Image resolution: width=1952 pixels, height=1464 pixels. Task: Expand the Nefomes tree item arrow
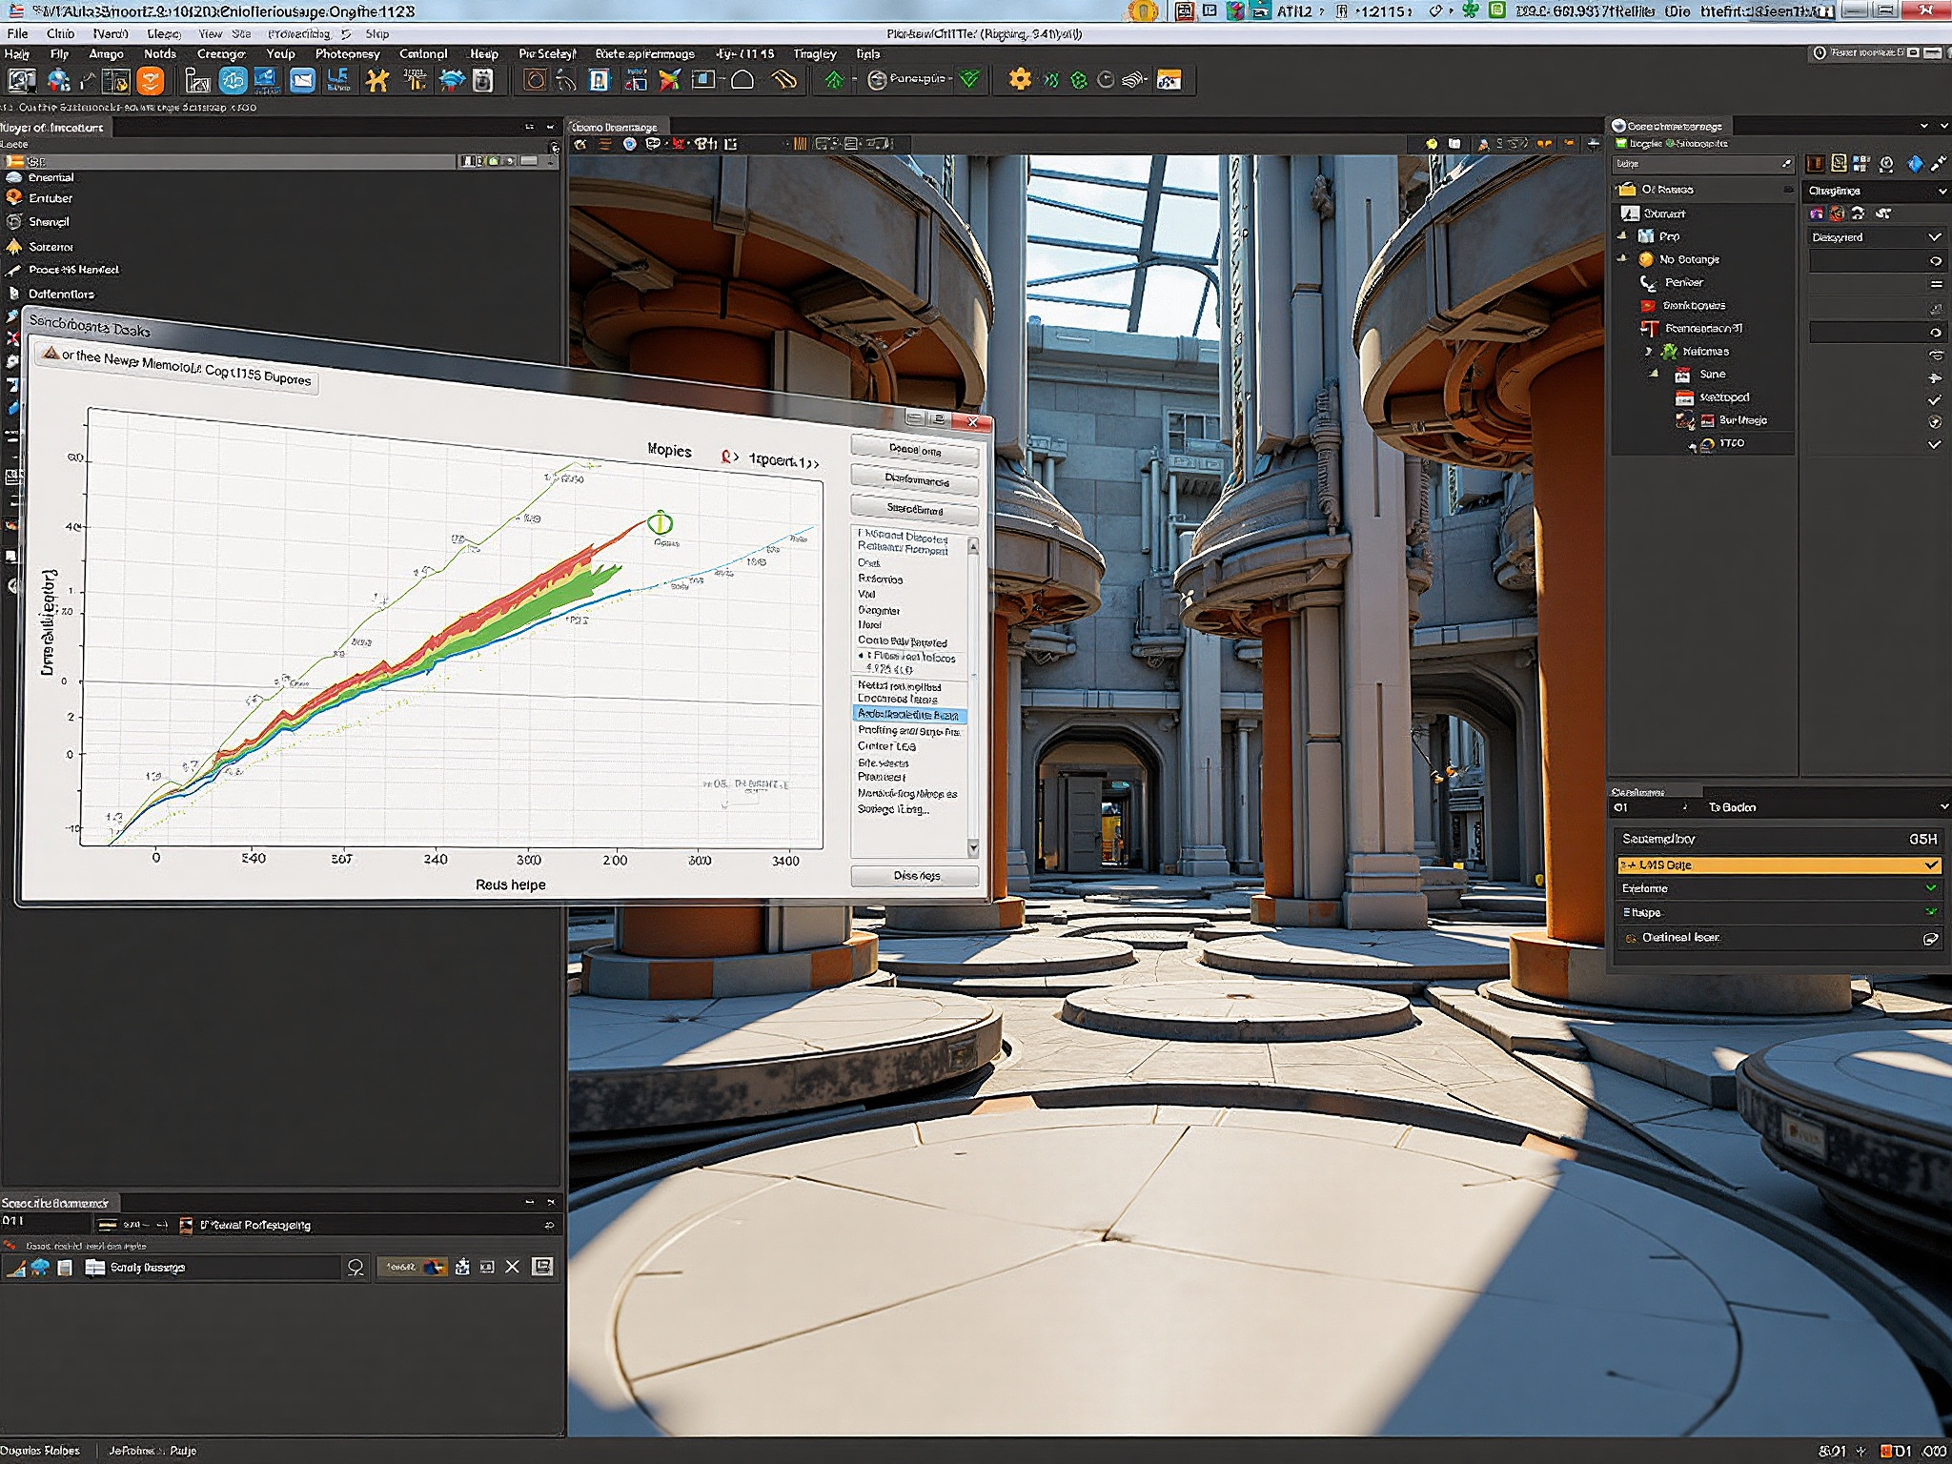click(x=1649, y=352)
